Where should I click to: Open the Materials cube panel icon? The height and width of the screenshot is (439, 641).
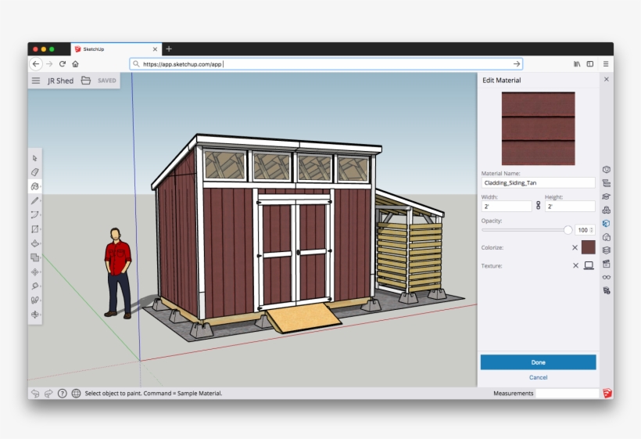[x=607, y=223]
